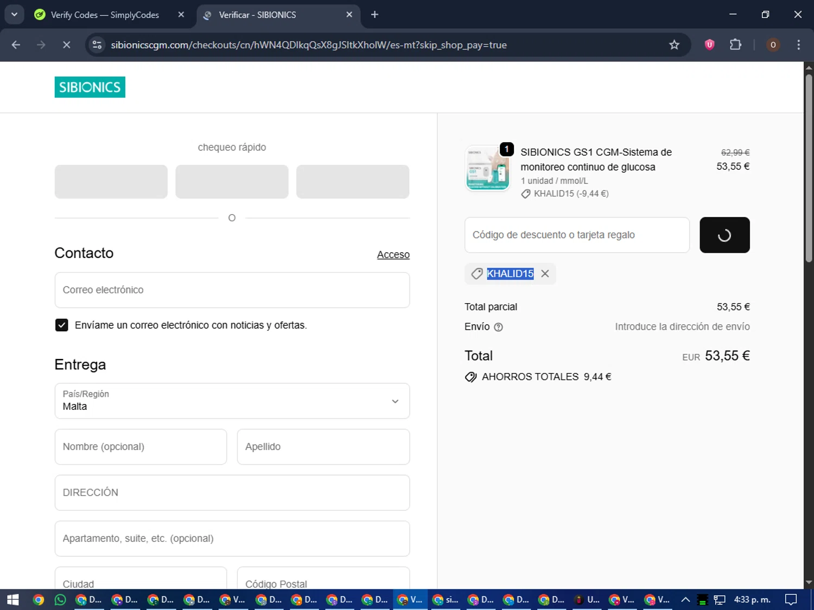Click the Acceso login link

point(393,255)
